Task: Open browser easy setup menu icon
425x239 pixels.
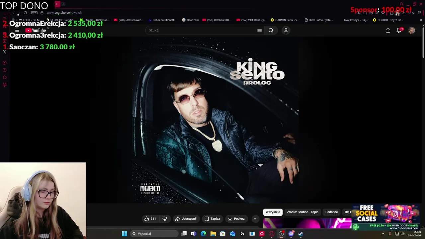Action: [420, 13]
